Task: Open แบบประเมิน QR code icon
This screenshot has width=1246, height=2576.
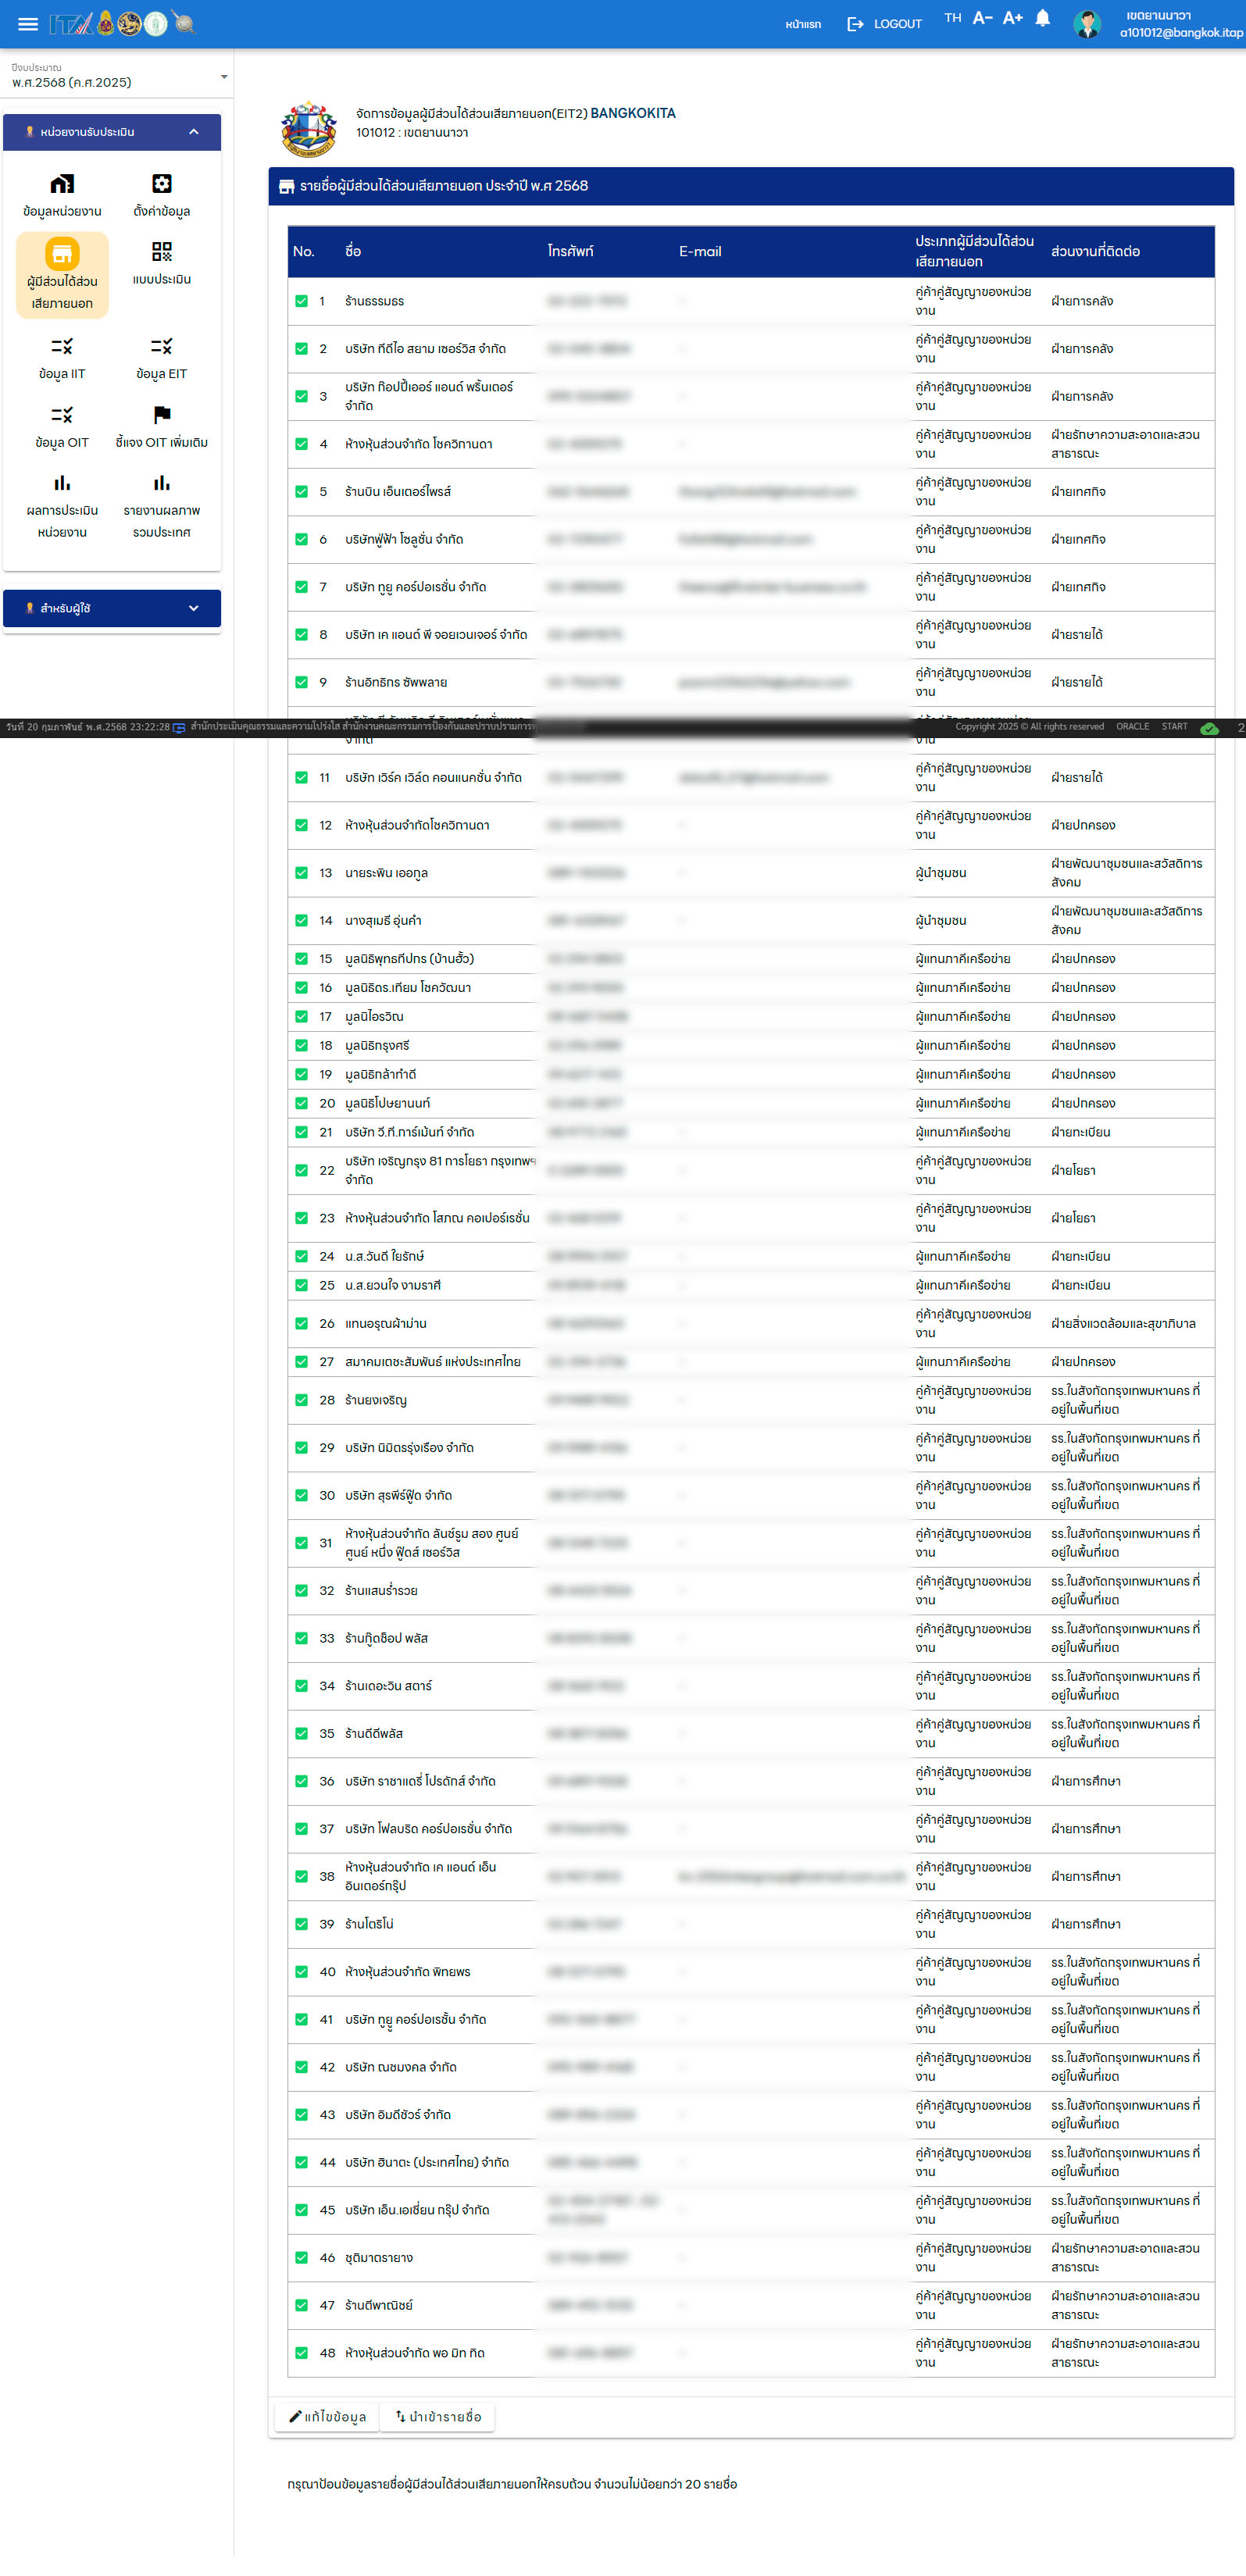Action: point(161,252)
